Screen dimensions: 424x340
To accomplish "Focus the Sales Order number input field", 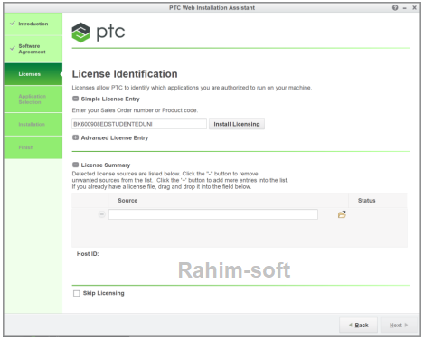I will coord(139,124).
